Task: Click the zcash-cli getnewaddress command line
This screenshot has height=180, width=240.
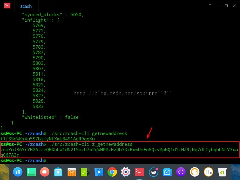Action: click(64, 133)
